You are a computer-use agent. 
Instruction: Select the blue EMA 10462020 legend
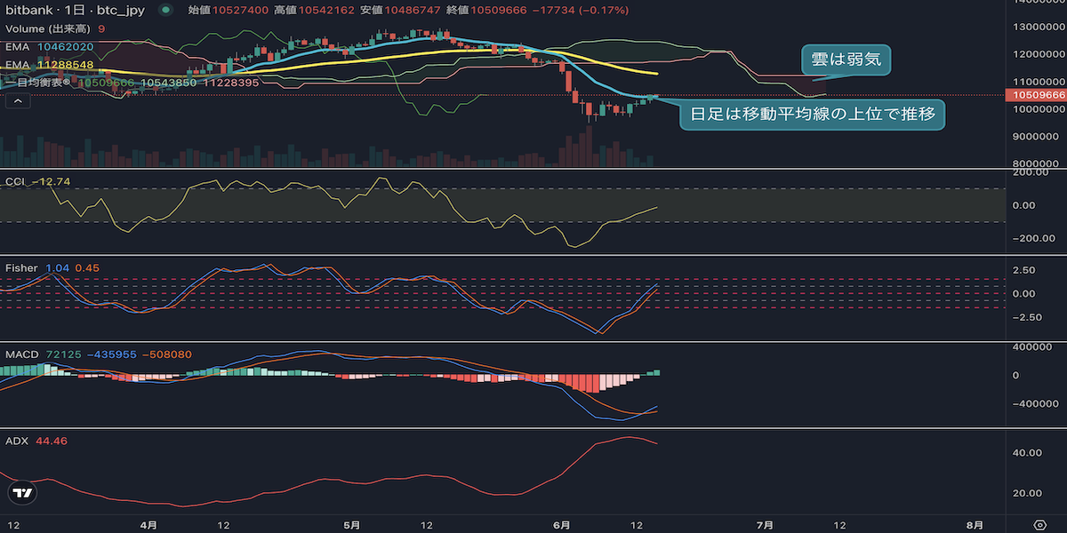click(50, 46)
